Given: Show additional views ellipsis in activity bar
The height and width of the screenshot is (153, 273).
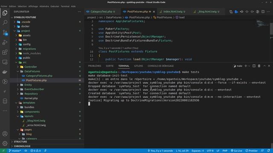Looking at the screenshot, I should (x=5, y=110).
